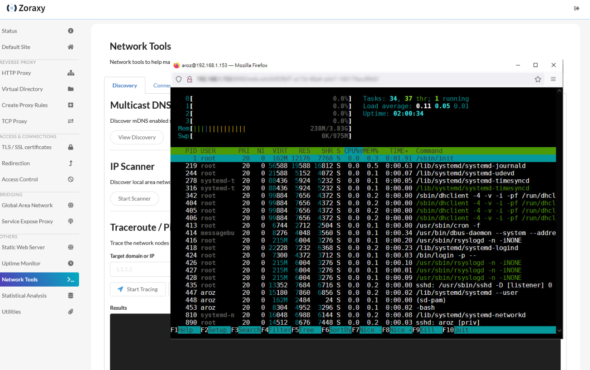The image size is (590, 370).
Task: Click the Default Site home icon
Action: click(x=71, y=47)
